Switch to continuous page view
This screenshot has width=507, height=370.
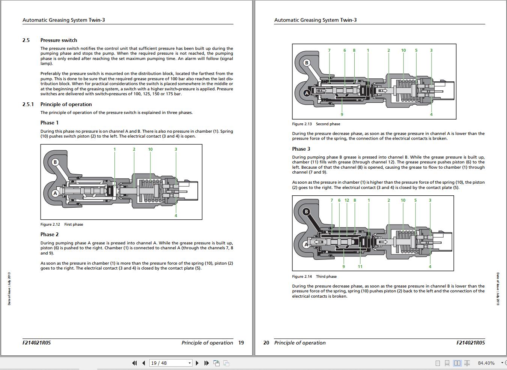pos(447,363)
